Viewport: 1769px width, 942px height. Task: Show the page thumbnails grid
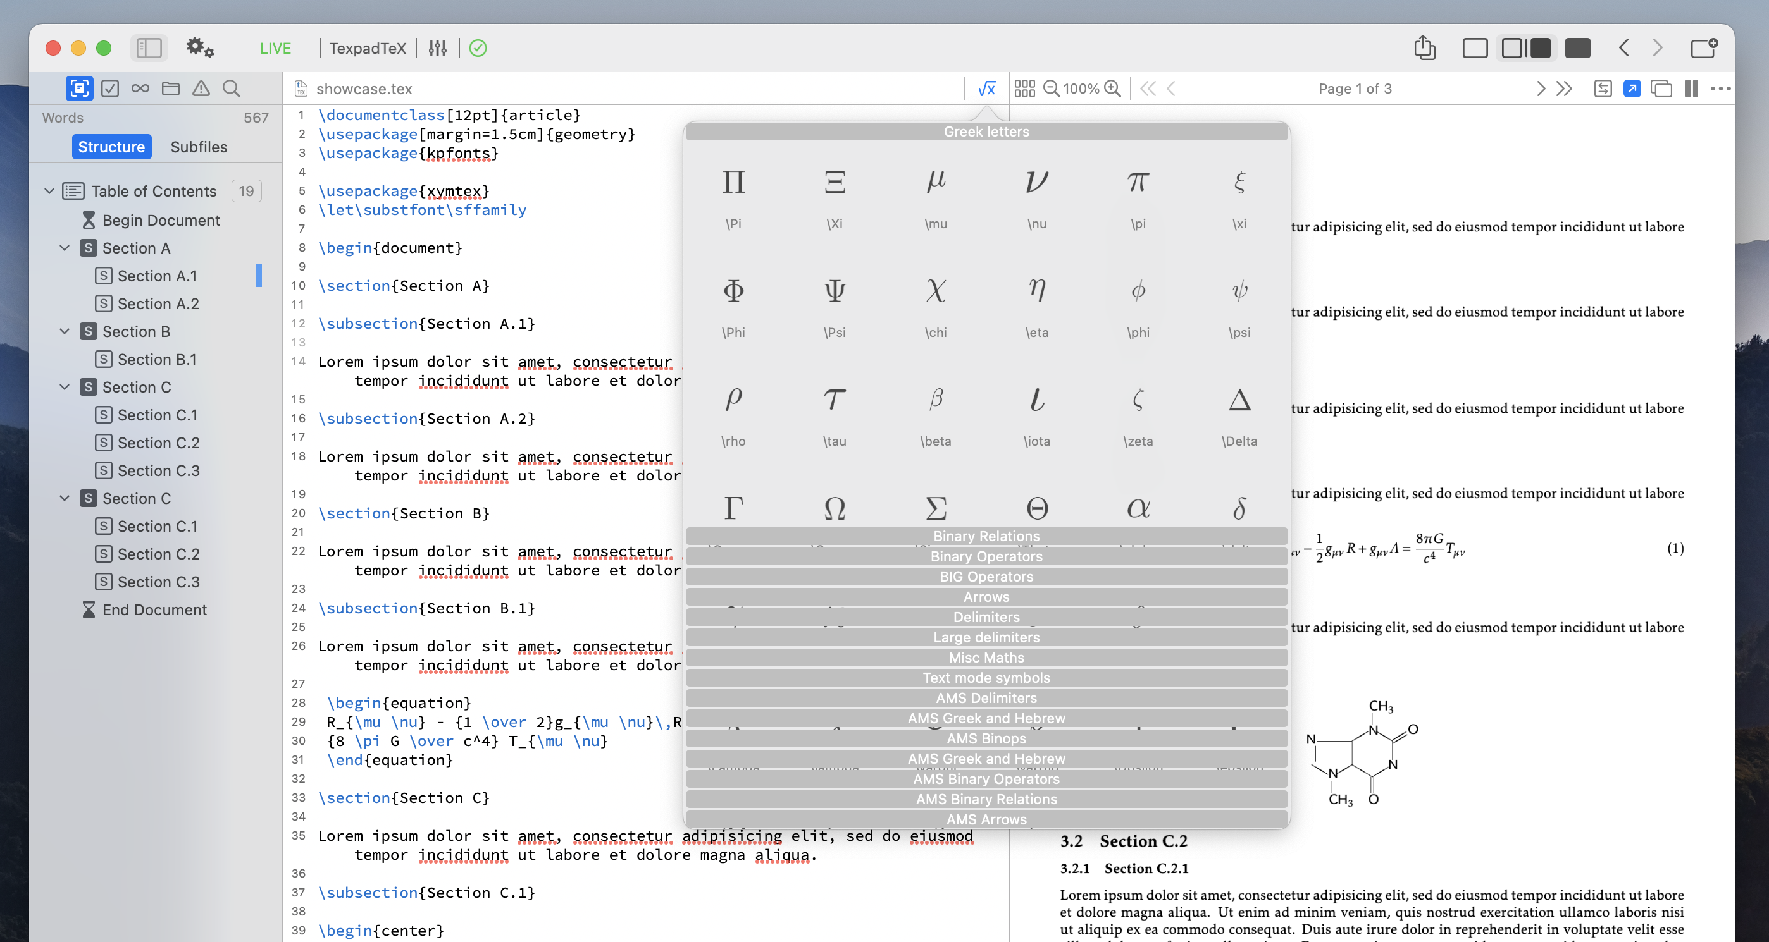1024,89
